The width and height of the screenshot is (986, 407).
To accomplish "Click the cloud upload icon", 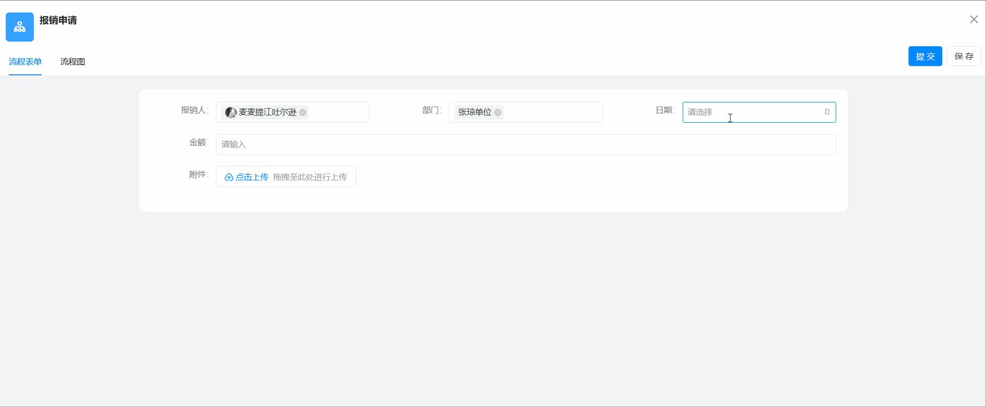I will pos(228,177).
